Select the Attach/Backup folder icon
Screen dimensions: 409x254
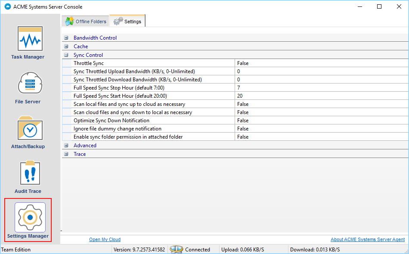tap(30, 128)
